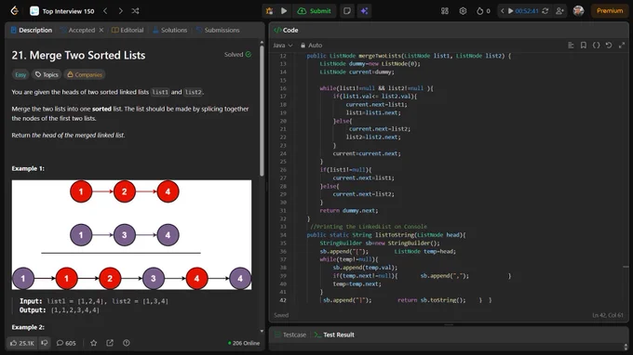Expand the Topics tag
The width and height of the screenshot is (633, 355).
47,74
